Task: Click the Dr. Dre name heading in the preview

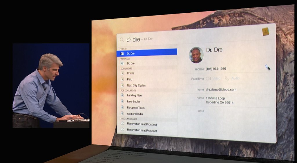Action: click(x=214, y=50)
